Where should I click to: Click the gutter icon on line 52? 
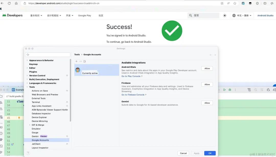click(13, 144)
